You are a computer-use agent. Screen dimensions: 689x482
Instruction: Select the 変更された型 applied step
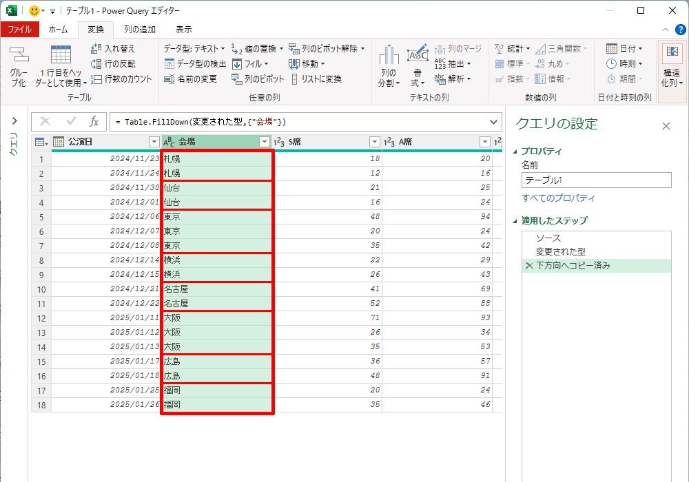coord(560,252)
